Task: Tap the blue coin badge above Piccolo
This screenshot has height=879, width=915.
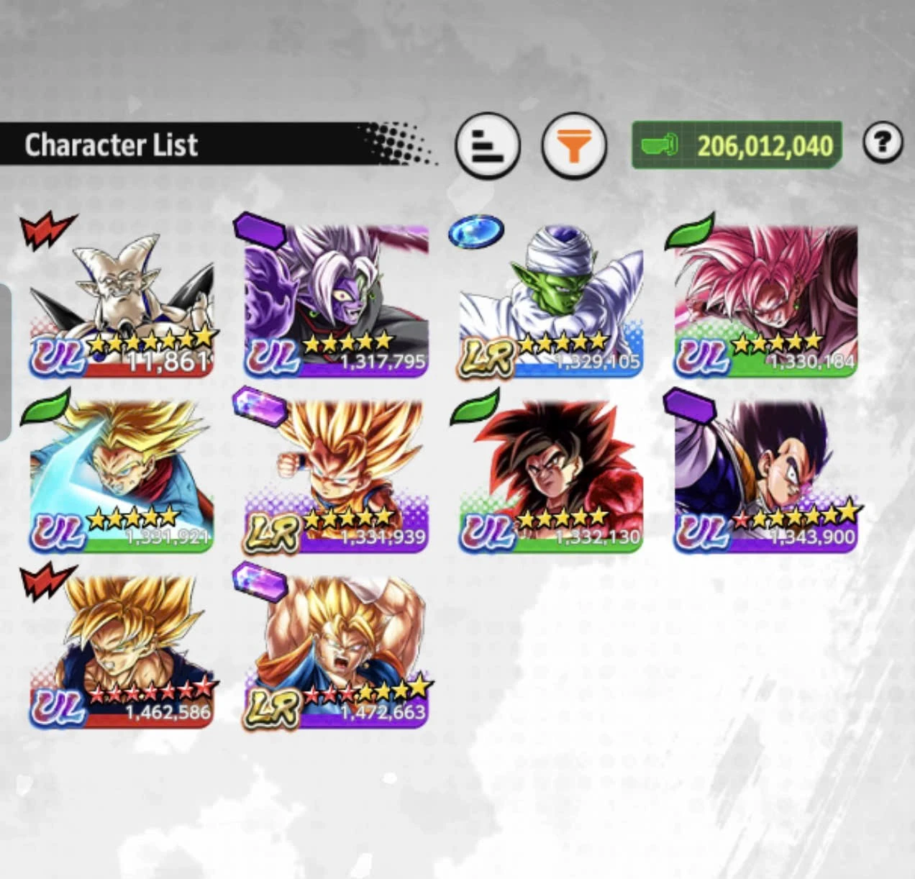Action: tap(475, 231)
